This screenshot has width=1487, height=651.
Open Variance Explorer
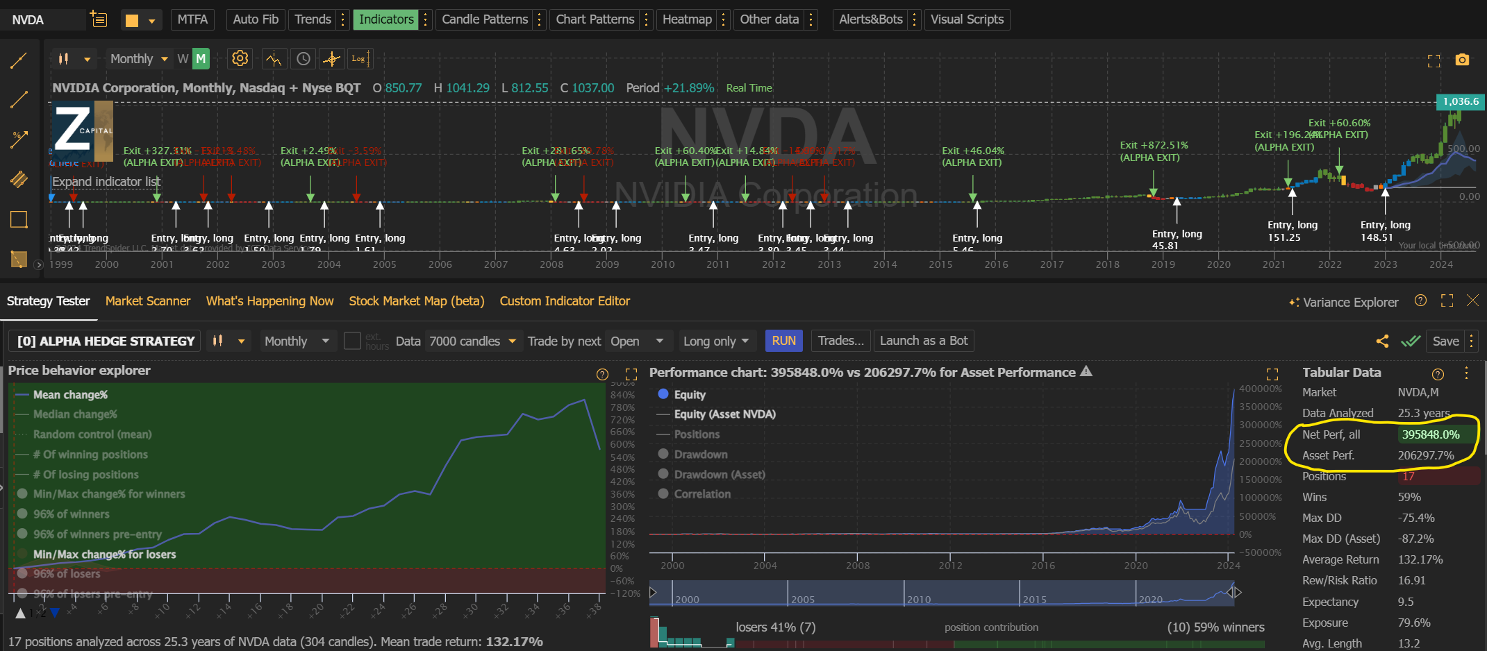(x=1344, y=302)
